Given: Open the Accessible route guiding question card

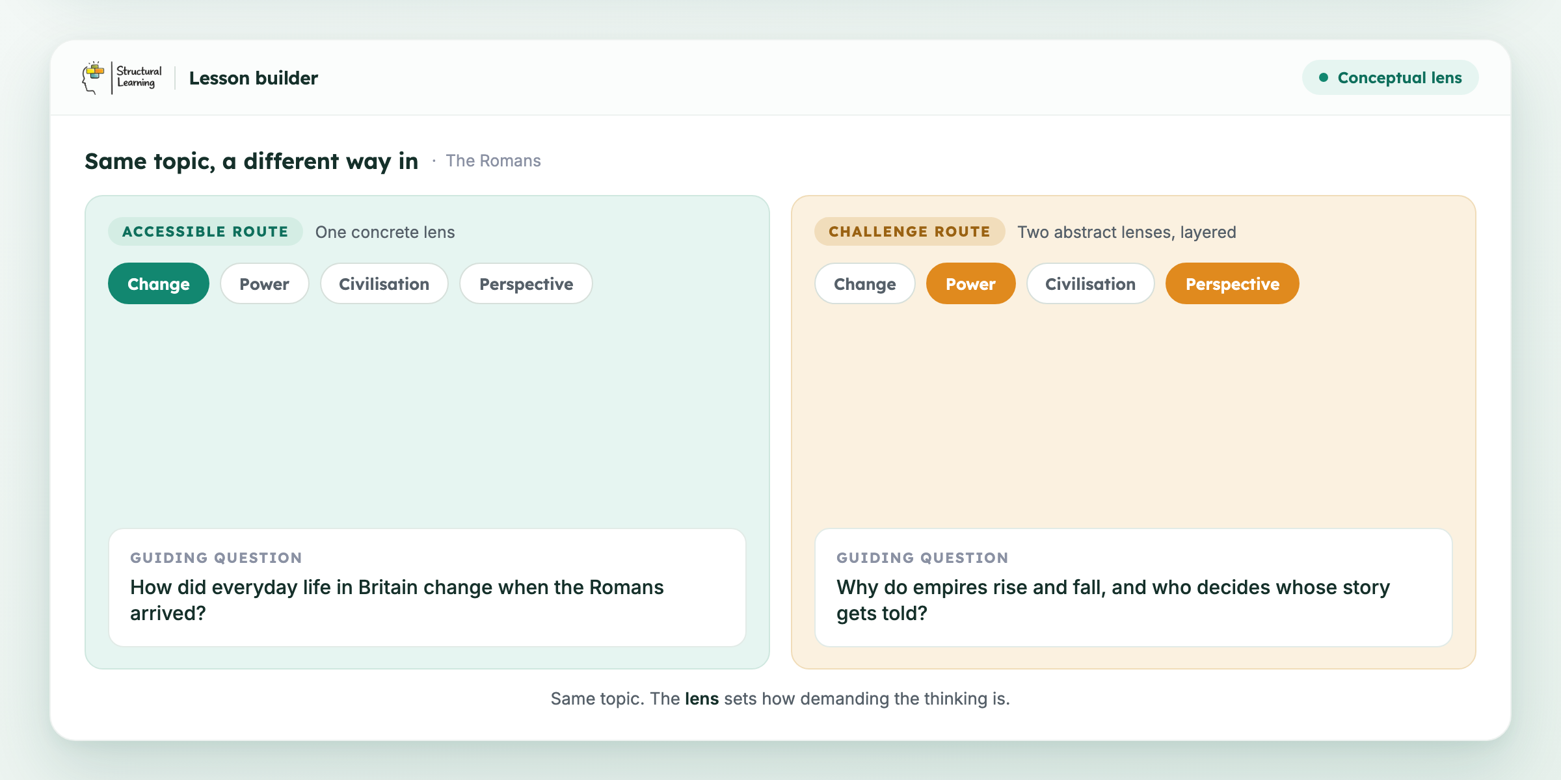Looking at the screenshot, I should click(x=427, y=588).
